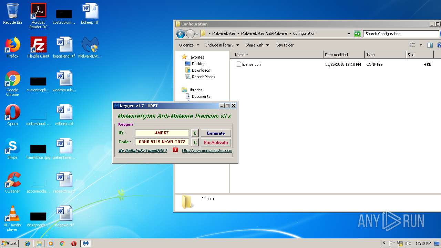Viewport: 441px width, 248px height.
Task: Click Pre-Activate button
Action: [x=216, y=142]
